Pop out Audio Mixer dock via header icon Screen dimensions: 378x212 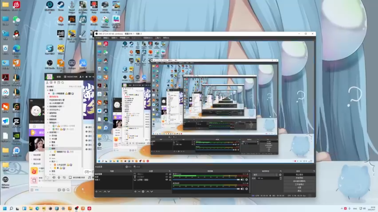249,171
